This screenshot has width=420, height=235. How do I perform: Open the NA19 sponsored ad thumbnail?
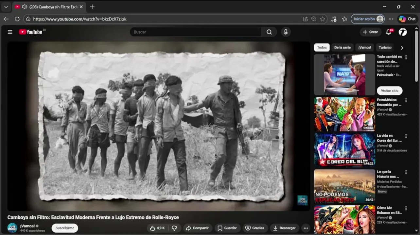click(345, 74)
